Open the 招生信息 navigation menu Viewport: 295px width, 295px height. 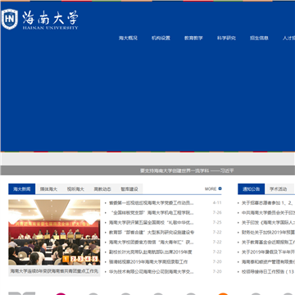259,39
